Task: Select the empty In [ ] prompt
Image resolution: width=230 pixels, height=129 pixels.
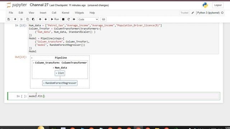Action: click(x=22, y=96)
